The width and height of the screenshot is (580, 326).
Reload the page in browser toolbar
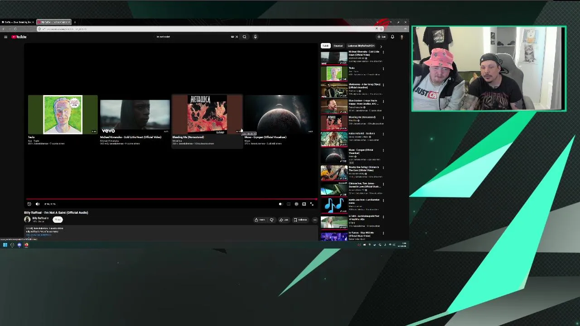click(15, 29)
